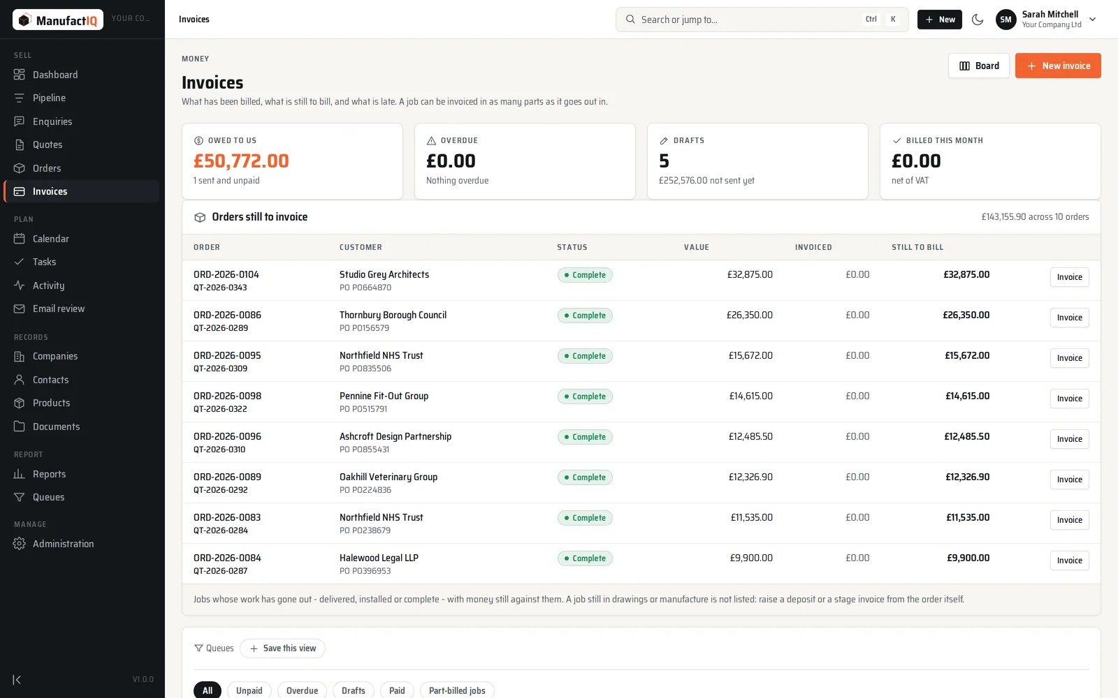Select the Unpaid filter tab
This screenshot has height=698, width=1118.
[x=249, y=690]
